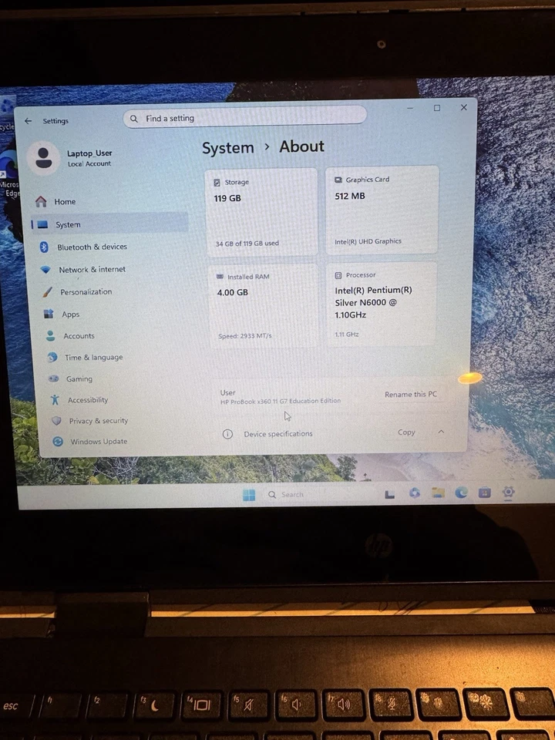Click the Accounts person icon
The width and height of the screenshot is (555, 740).
tap(51, 335)
